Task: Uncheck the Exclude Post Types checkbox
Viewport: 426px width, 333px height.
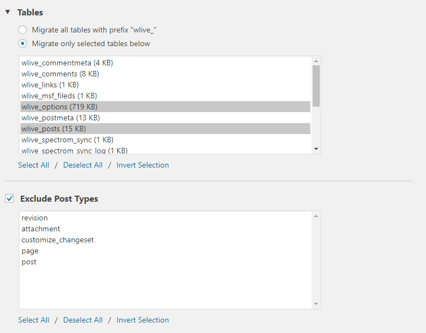Action: (9, 198)
